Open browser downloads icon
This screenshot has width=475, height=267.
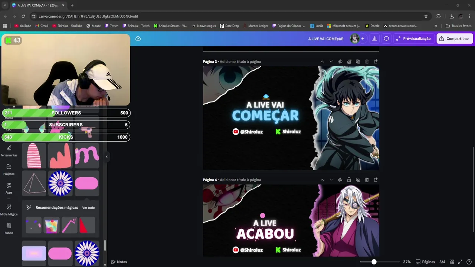point(452,16)
